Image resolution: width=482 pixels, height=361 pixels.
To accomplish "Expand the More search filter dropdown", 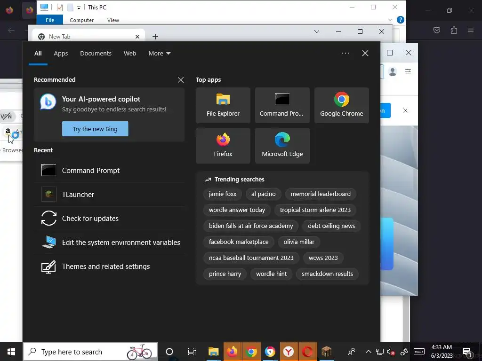I will tap(159, 54).
